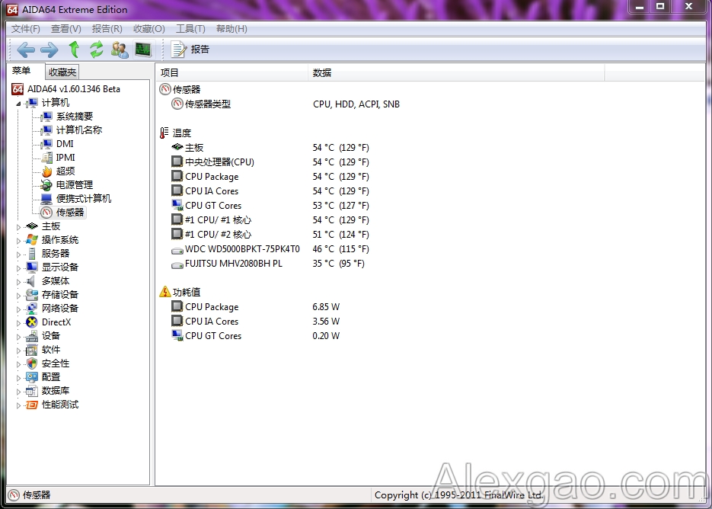Select CPU GT Cores row showing 0.20 W
Image resolution: width=712 pixels, height=509 pixels.
(256, 336)
